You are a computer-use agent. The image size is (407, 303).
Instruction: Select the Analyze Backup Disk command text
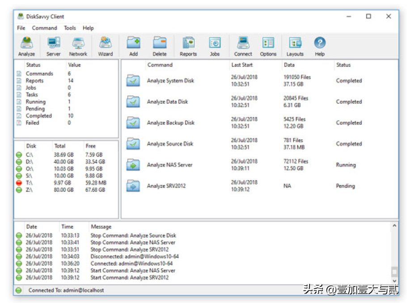(170, 123)
